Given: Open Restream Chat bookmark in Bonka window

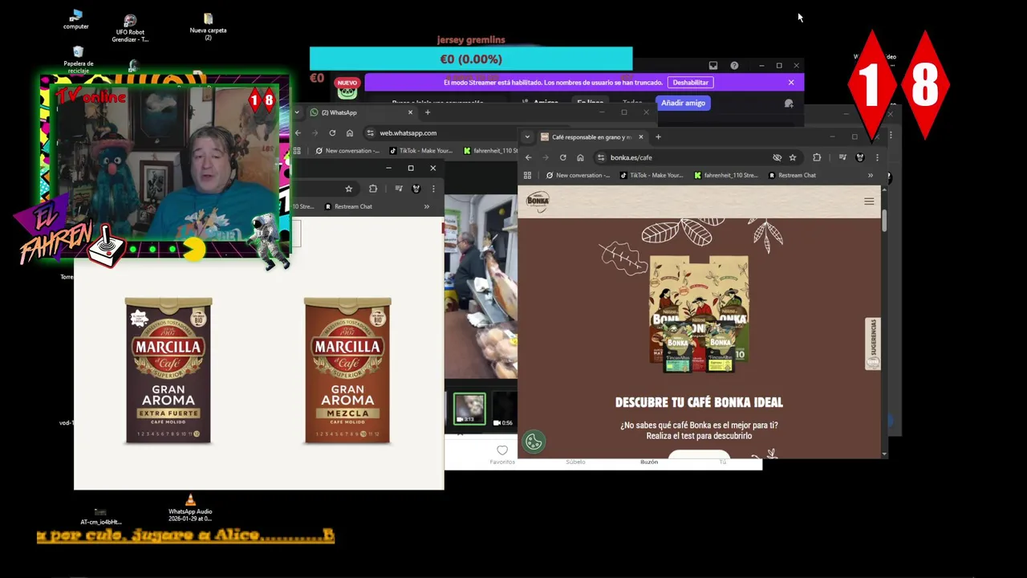Looking at the screenshot, I should tap(792, 175).
